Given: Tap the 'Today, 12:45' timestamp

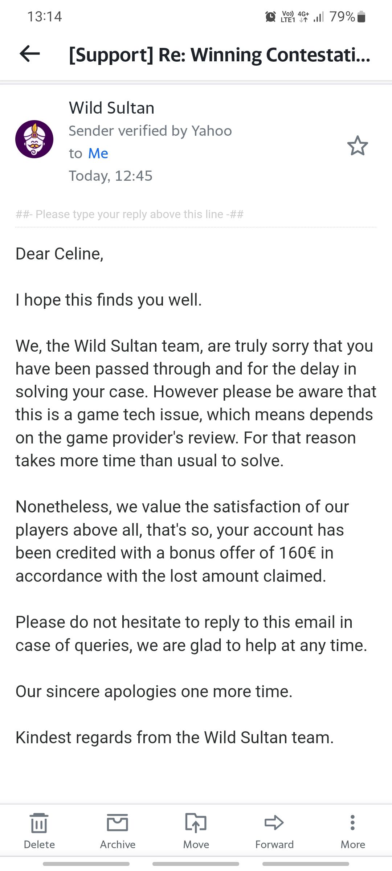Looking at the screenshot, I should [110, 176].
